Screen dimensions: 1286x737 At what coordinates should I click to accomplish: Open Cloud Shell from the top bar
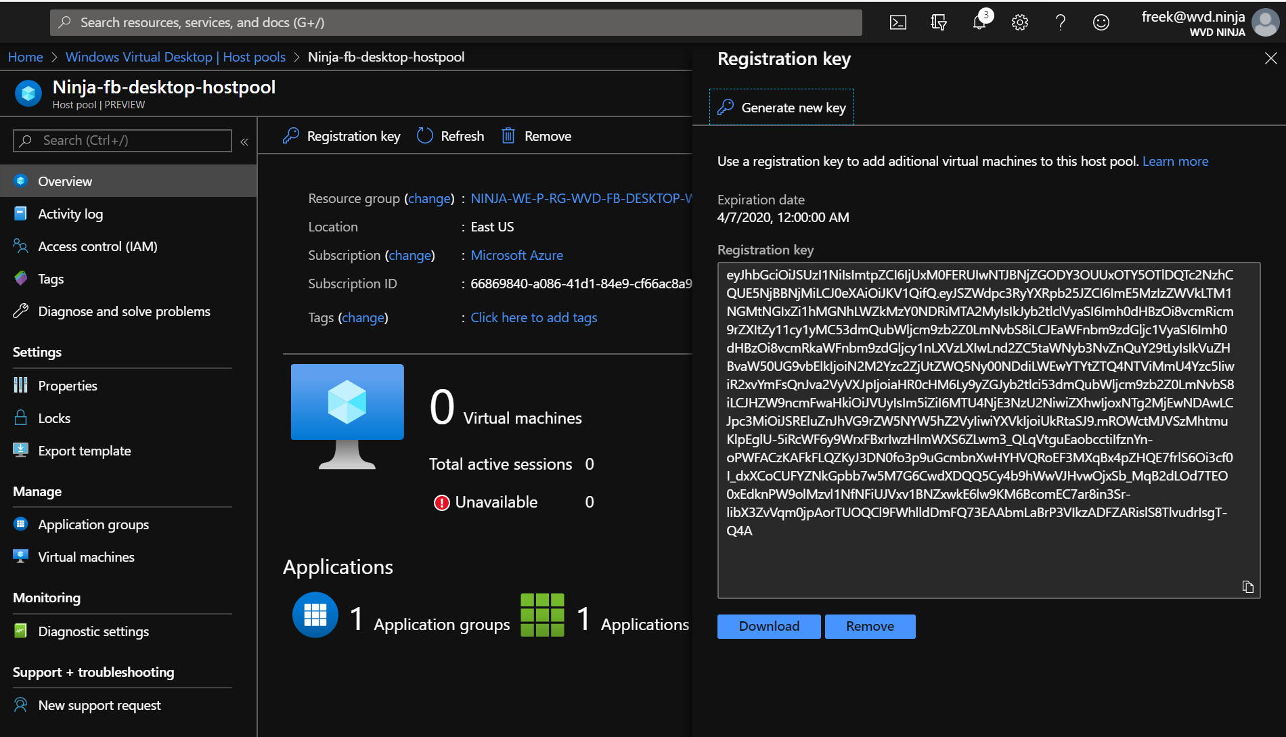(x=897, y=23)
